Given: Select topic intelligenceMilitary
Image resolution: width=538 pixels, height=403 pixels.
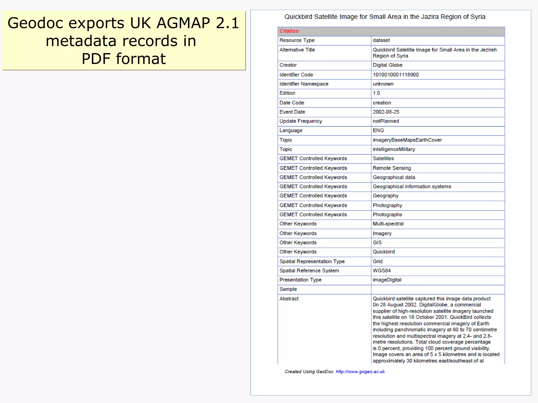Looking at the screenshot, I should 394,149.
